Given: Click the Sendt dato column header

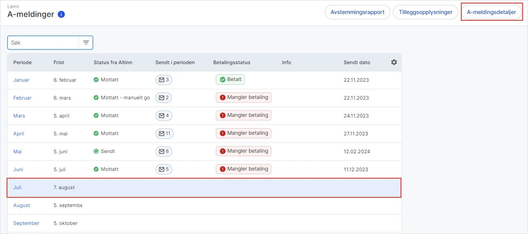Looking at the screenshot, I should (357, 62).
